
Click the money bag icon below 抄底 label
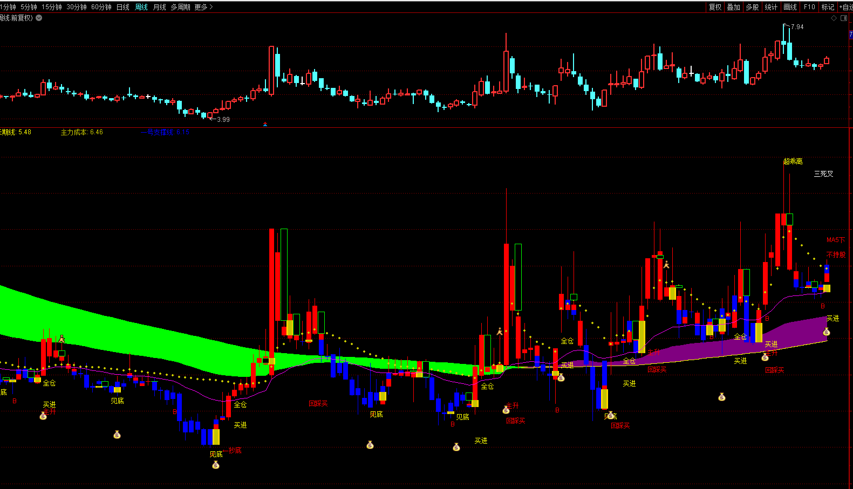coord(216,465)
